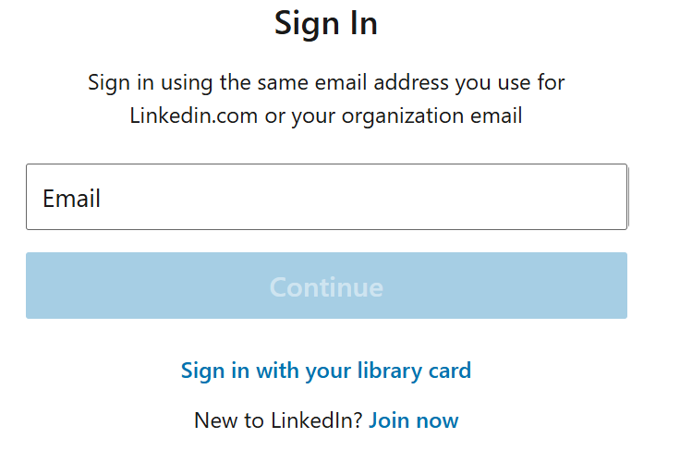Place cursor in the Email box
The width and height of the screenshot is (680, 450).
tap(326, 197)
